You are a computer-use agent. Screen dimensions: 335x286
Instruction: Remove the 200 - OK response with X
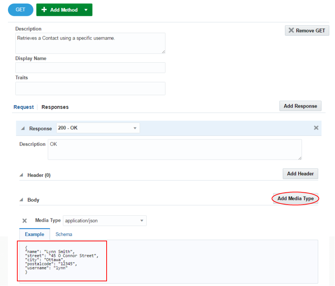coord(316,128)
